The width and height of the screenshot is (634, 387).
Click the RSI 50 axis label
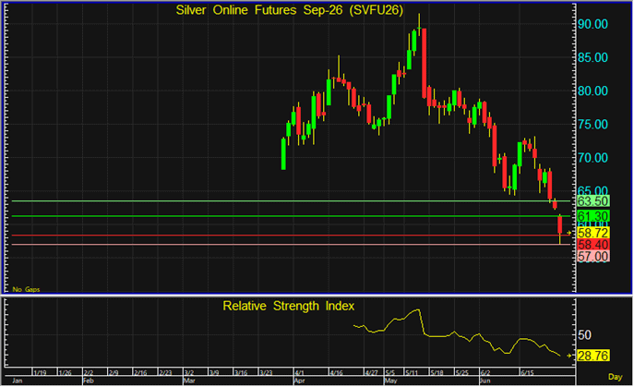click(585, 335)
